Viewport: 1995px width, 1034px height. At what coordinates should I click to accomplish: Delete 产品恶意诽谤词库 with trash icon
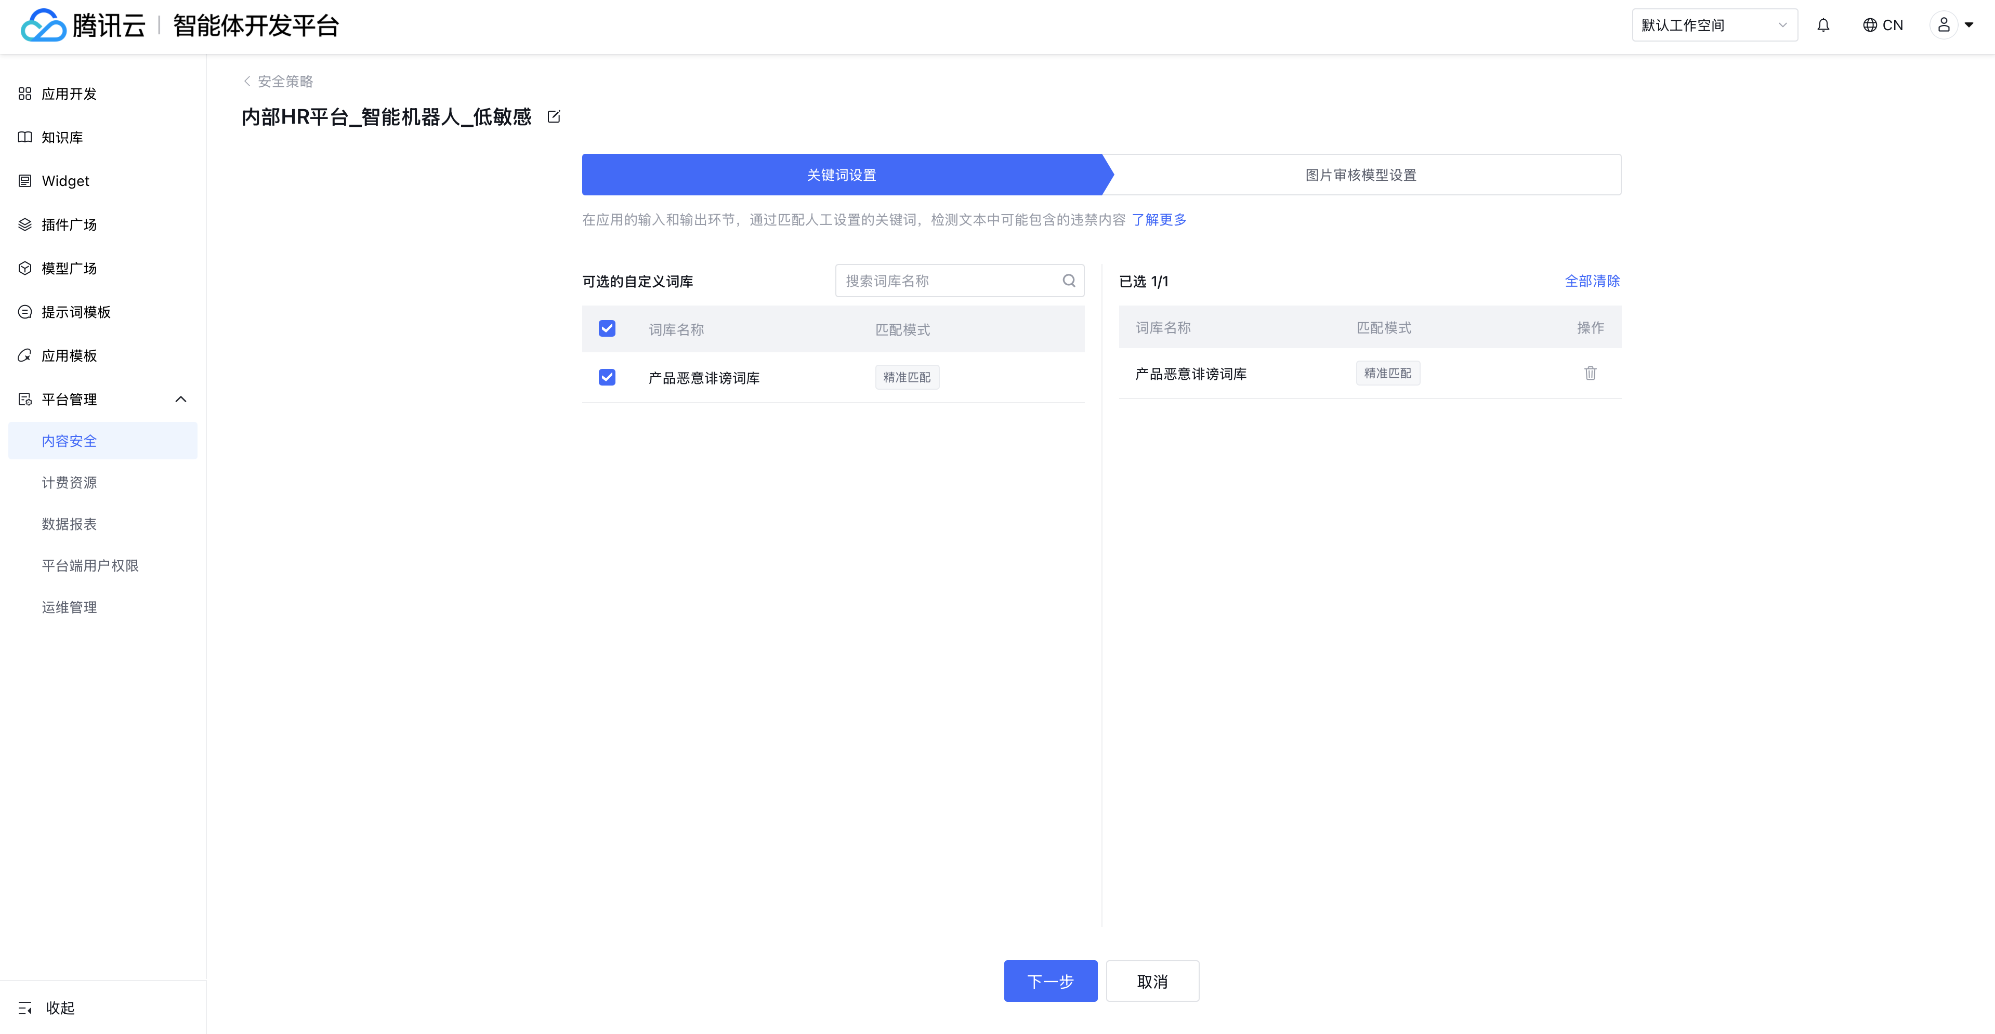pos(1590,373)
